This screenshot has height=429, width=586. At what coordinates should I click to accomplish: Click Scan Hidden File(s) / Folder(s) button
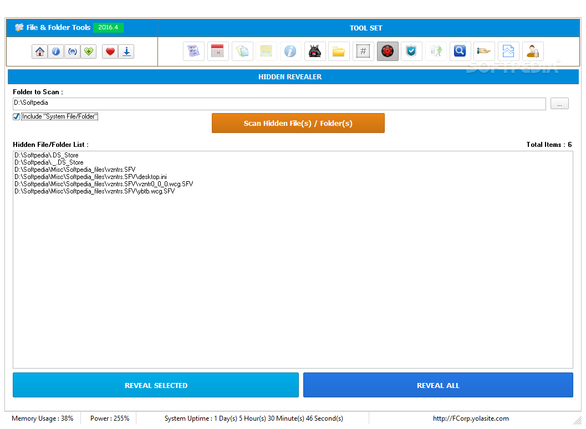pos(298,123)
